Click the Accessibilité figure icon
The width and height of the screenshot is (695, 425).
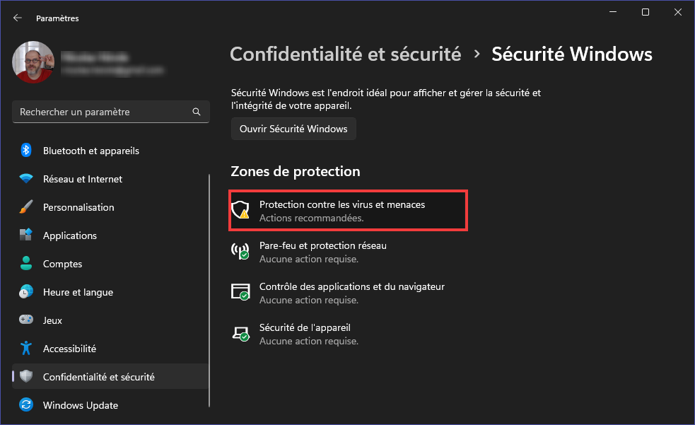click(26, 349)
